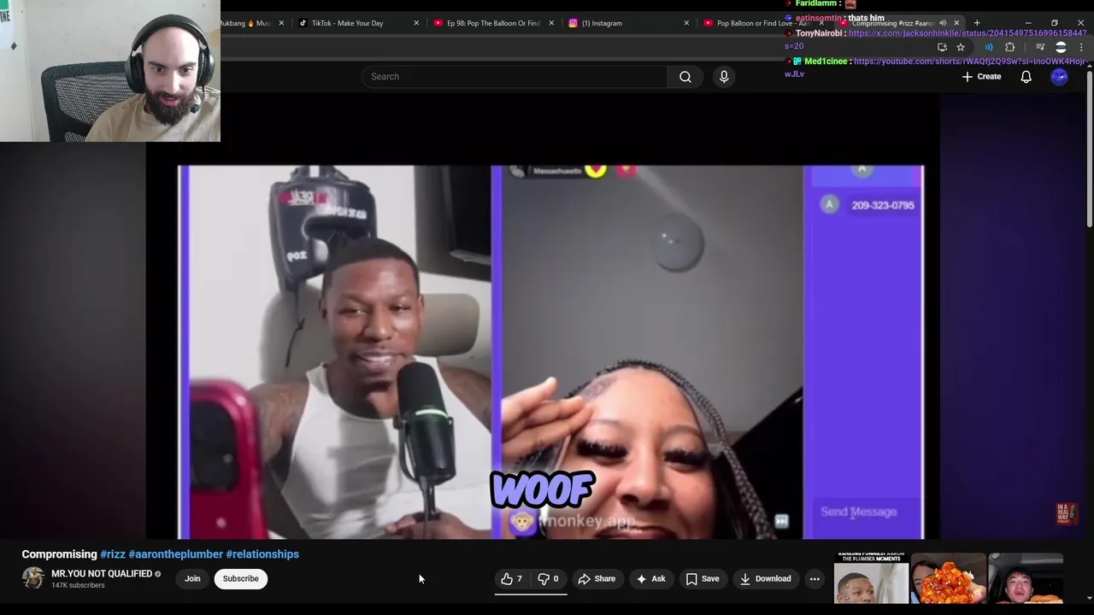
Task: Open the browser media controls icon
Action: tap(1040, 47)
